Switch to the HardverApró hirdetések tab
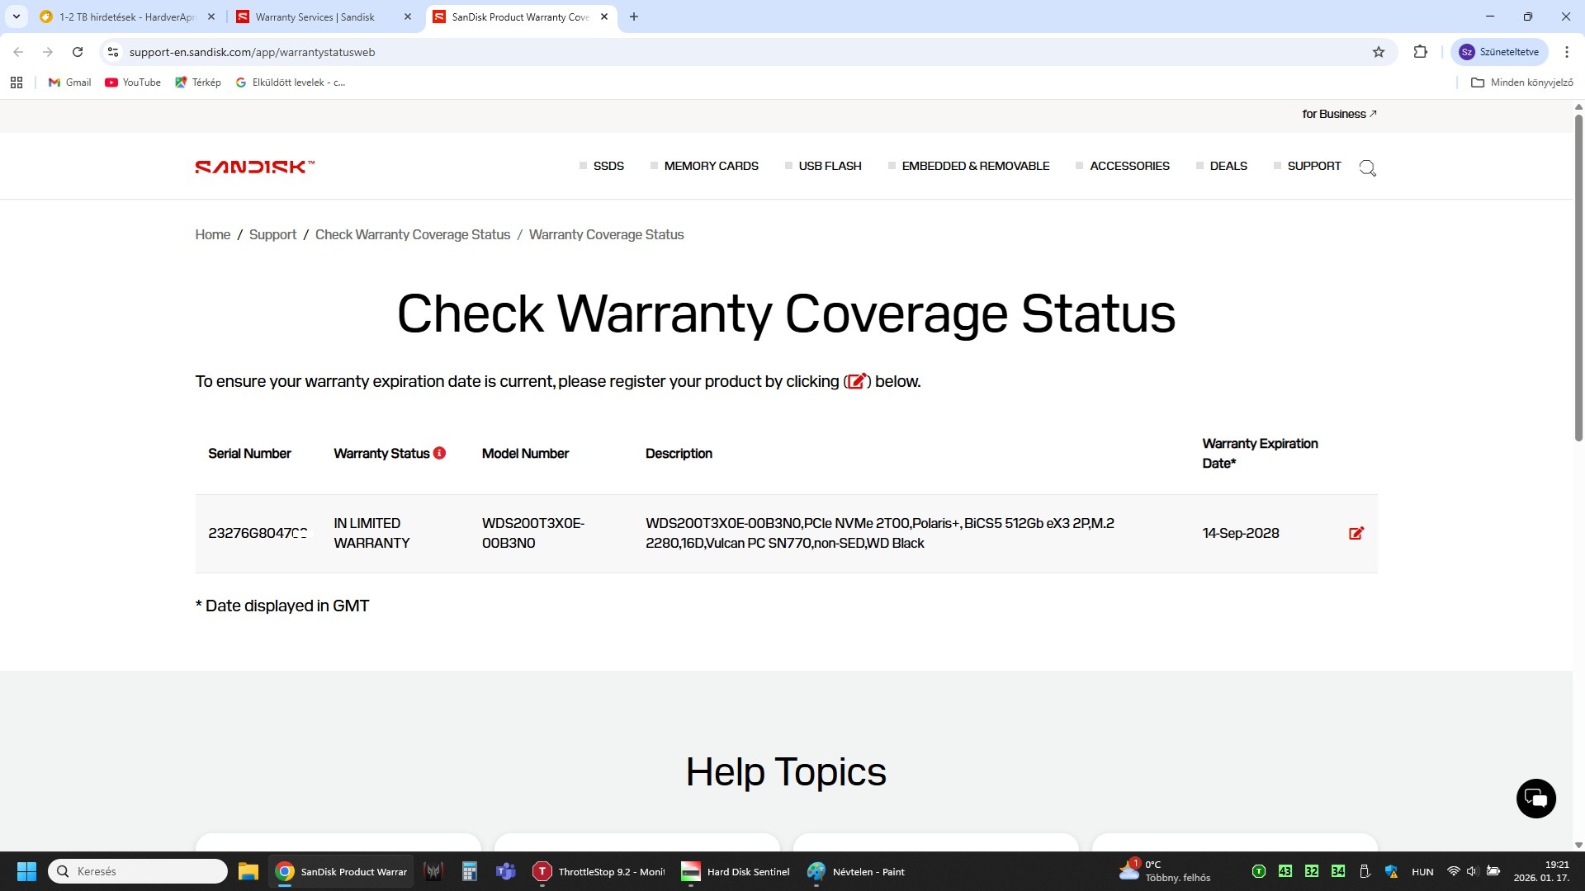The height and width of the screenshot is (891, 1585). [x=126, y=16]
